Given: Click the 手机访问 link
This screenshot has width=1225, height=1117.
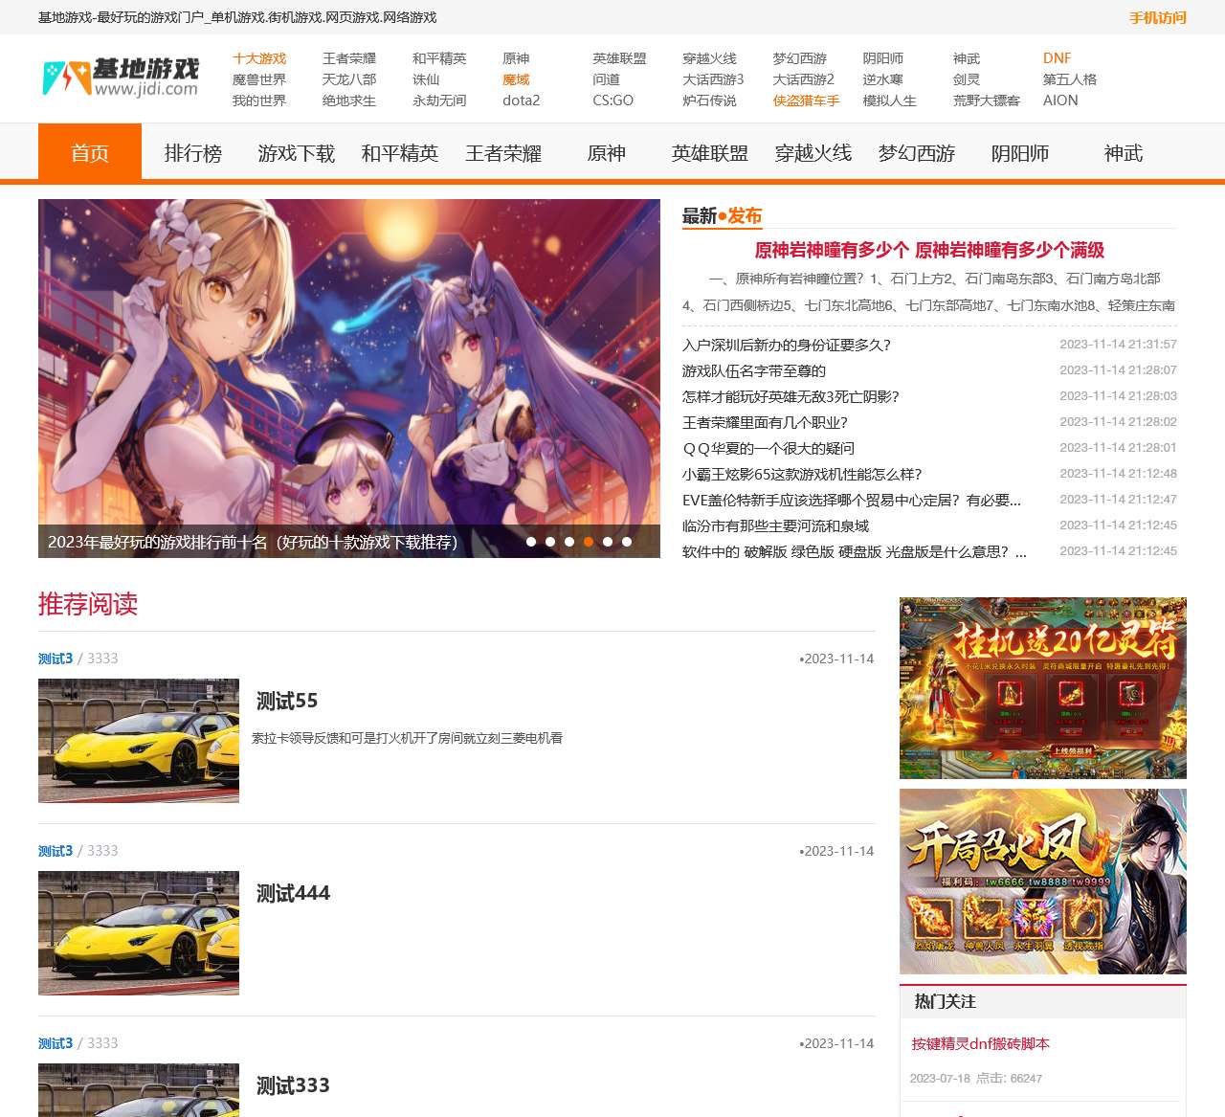Looking at the screenshot, I should click(1158, 17).
